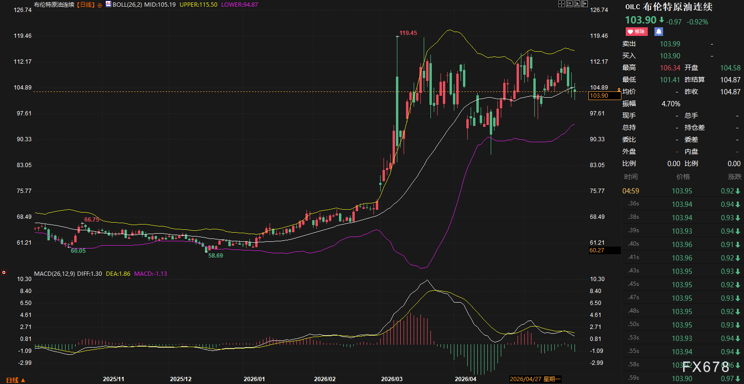Click the chart playback icon top right
The image size is (744, 384).
pyautogui.click(x=577, y=4)
